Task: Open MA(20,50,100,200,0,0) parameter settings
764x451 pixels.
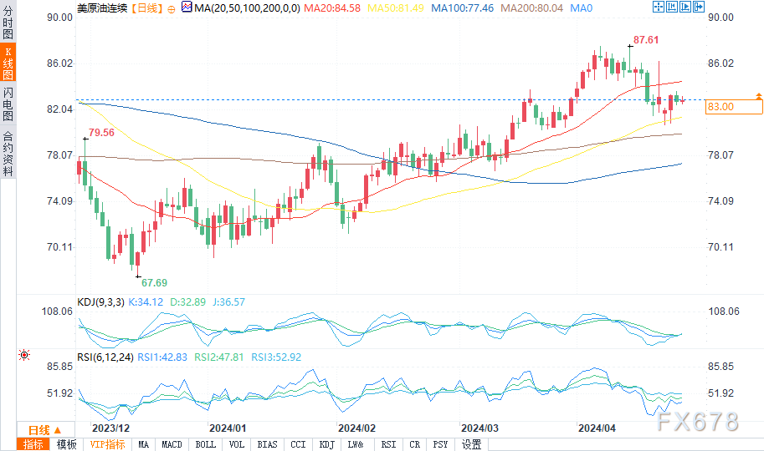Action: pyautogui.click(x=247, y=8)
